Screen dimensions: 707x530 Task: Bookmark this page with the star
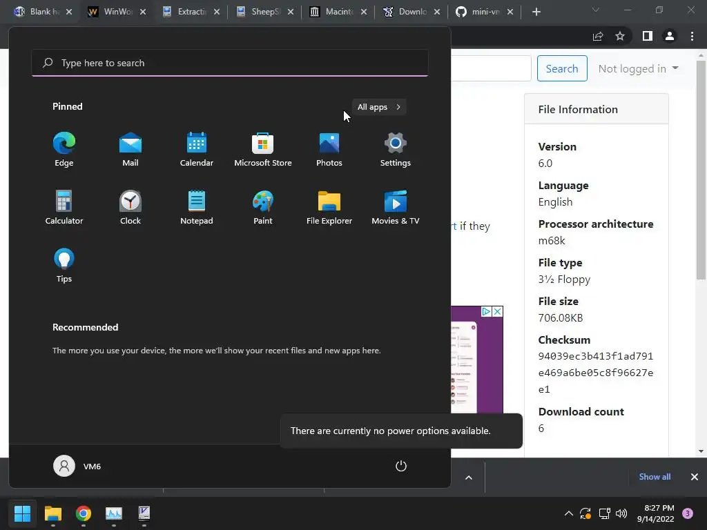tap(620, 36)
